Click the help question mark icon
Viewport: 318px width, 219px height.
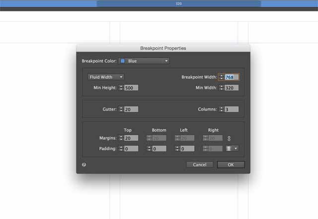(84, 164)
